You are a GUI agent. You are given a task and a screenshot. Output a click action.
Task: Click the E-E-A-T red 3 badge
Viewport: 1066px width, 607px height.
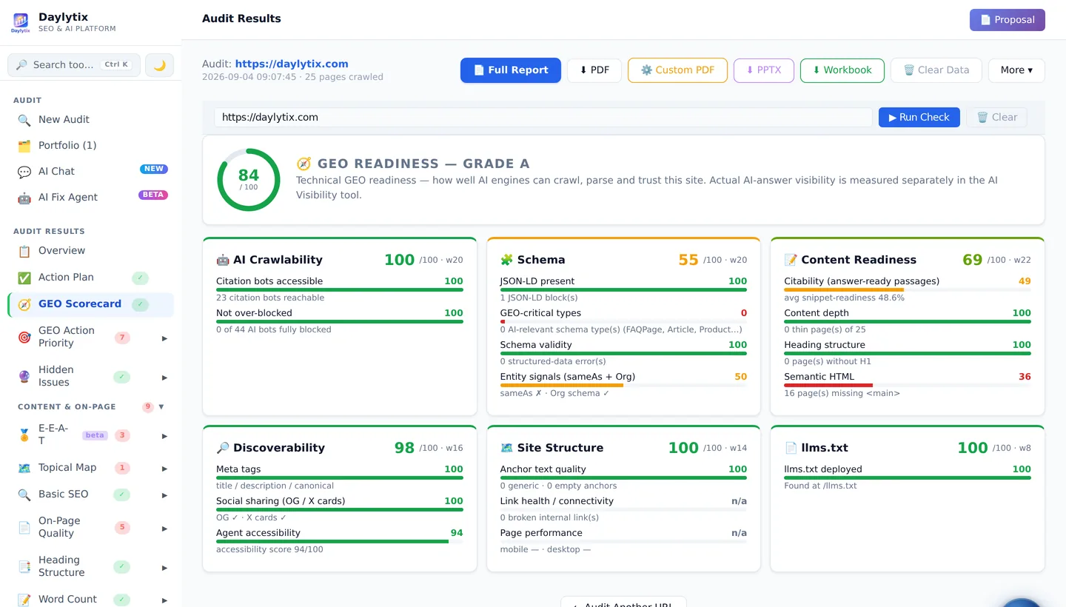[122, 436]
